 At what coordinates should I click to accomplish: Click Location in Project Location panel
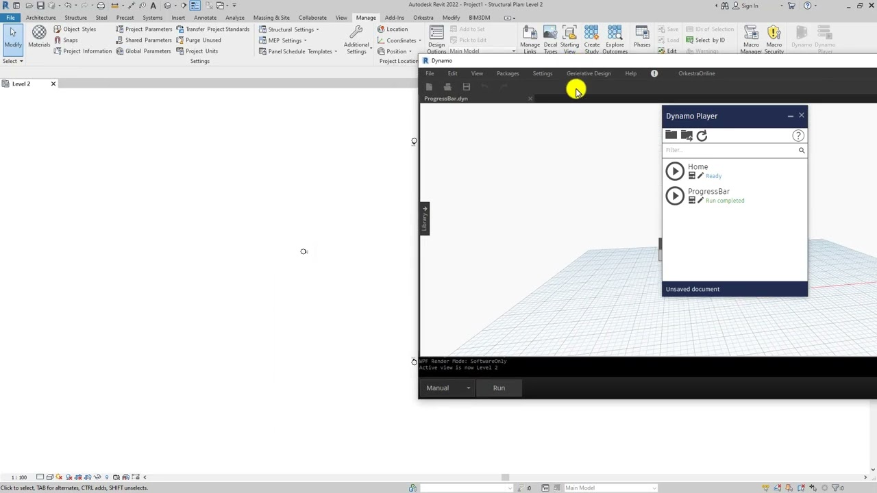pos(393,29)
